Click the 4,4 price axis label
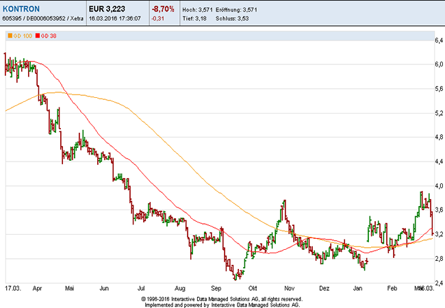This screenshot has height=308, width=445. [x=439, y=162]
